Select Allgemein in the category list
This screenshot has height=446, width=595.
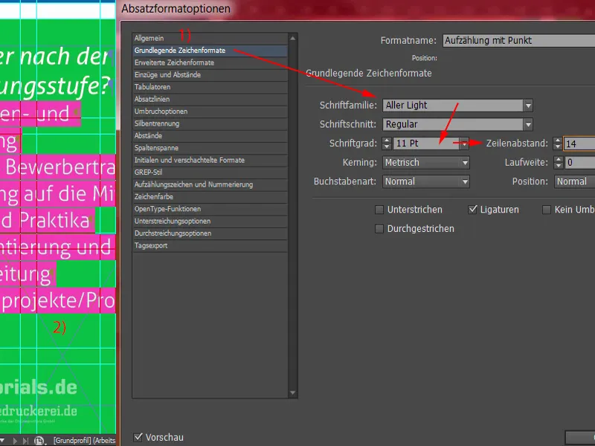click(x=210, y=39)
